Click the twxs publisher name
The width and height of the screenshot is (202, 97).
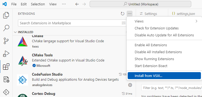point(35,46)
